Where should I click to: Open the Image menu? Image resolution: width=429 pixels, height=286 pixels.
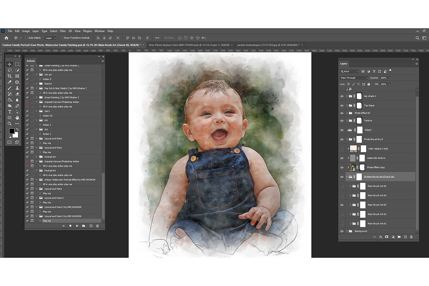tap(26, 31)
